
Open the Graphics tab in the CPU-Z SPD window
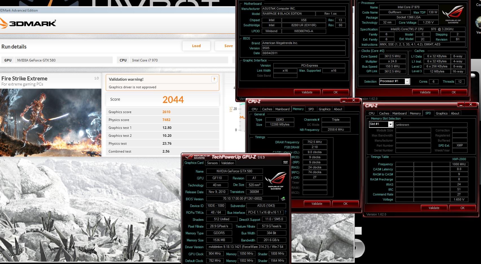(442, 113)
